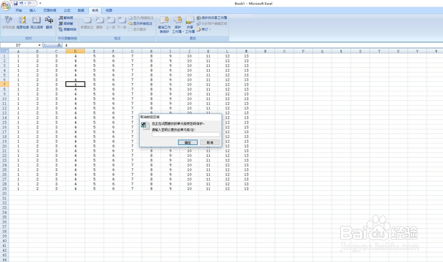Select the 审阅 ribbon tab

point(95,11)
